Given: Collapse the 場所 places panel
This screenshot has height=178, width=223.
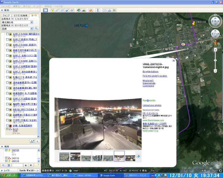Looking at the screenshot, I should pos(2,147).
